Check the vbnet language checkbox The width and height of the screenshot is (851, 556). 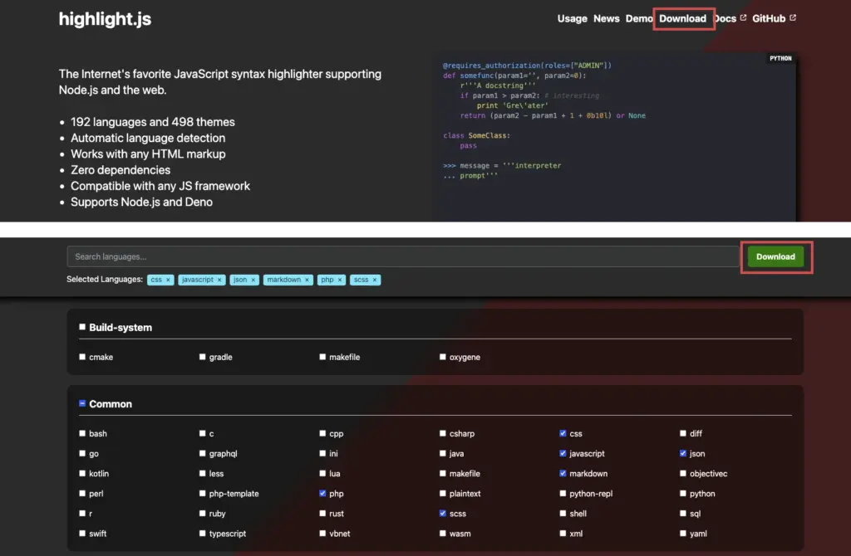click(323, 534)
